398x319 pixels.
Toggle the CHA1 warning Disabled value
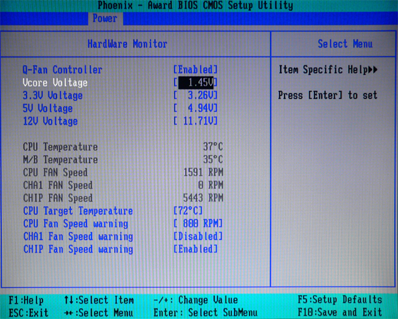tap(198, 237)
